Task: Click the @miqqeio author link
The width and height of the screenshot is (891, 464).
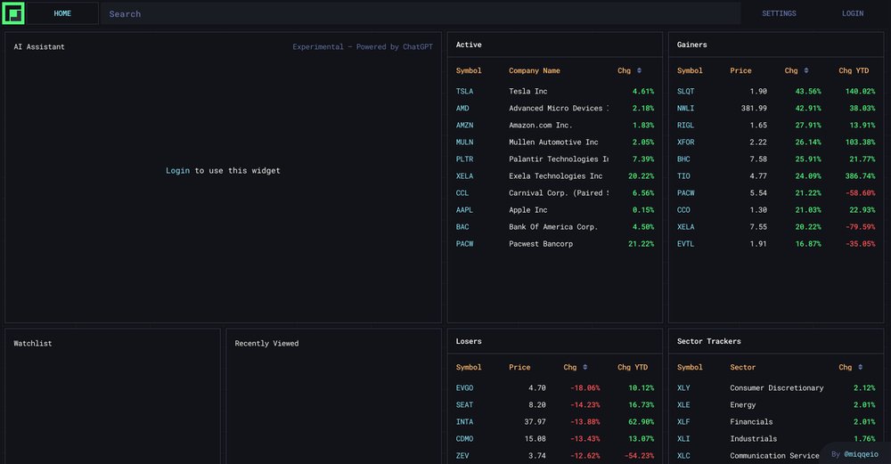Action: [x=860, y=453]
